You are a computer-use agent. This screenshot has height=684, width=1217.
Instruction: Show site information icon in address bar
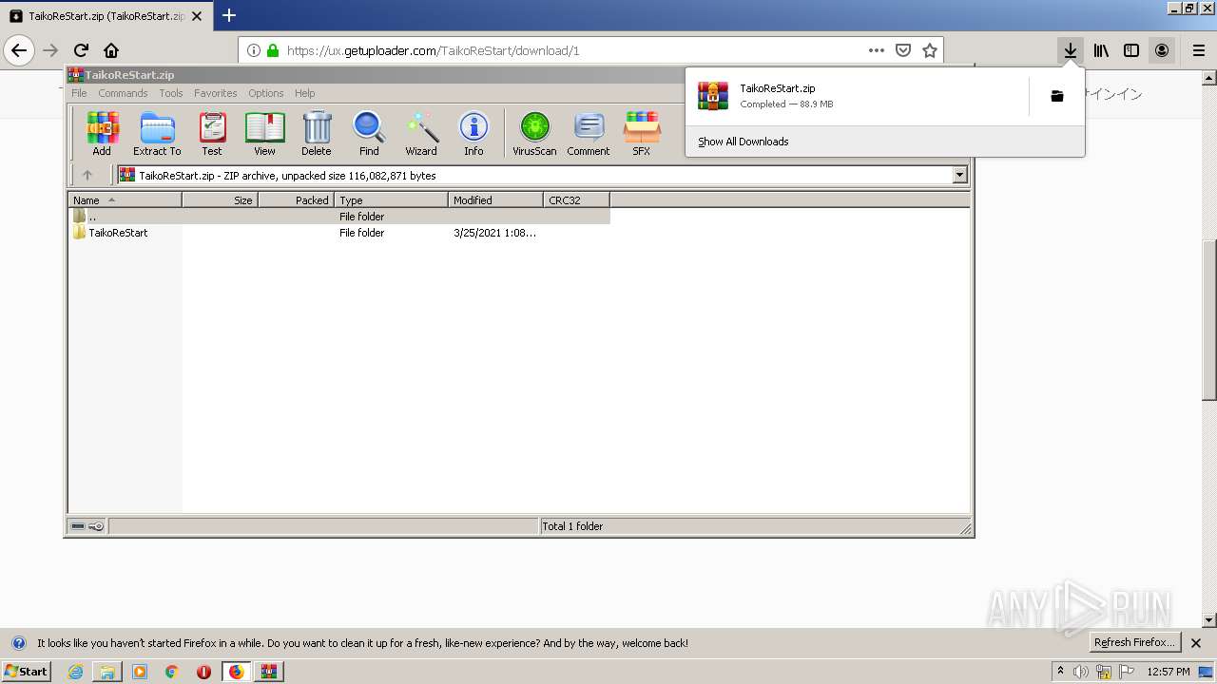coord(254,50)
